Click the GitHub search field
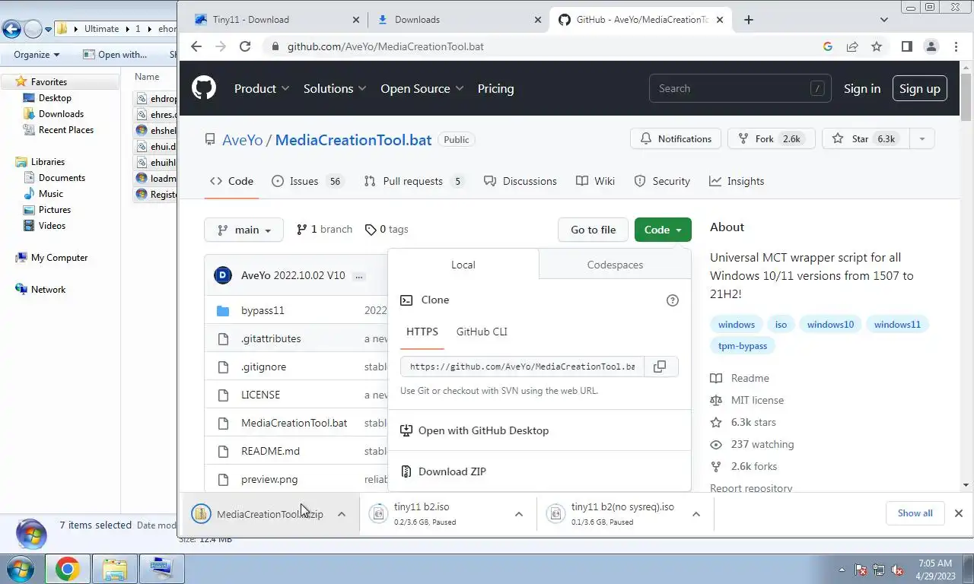Image resolution: width=974 pixels, height=584 pixels. (x=740, y=88)
